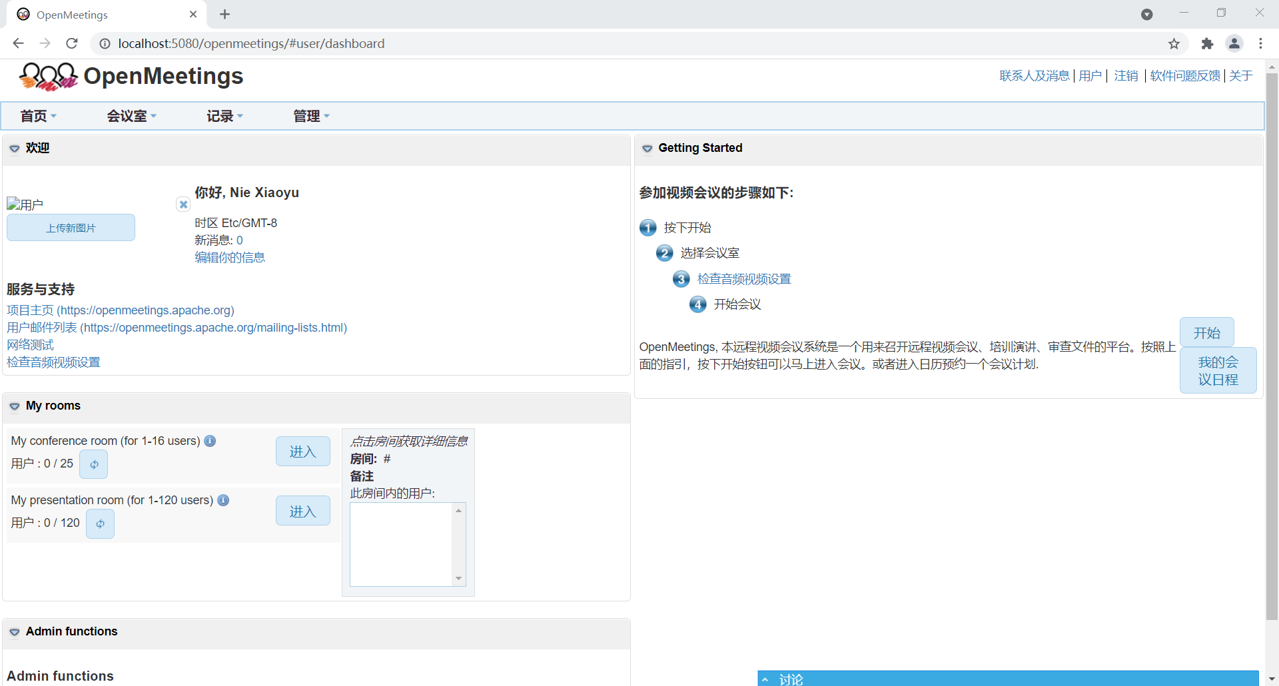Collapse the 欢迎 welcome panel
1279x686 pixels.
15,149
